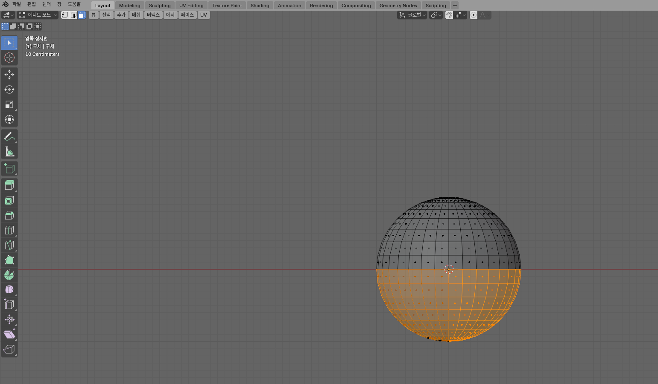
Task: Activate the Spin tool
Action: coord(9,275)
